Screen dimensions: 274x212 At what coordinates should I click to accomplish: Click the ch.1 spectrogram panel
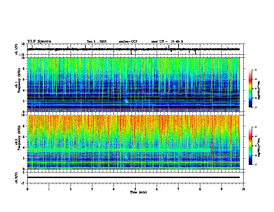point(133,85)
